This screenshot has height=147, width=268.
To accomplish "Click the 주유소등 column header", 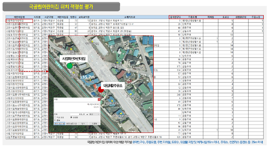I will pyautogui.click(x=256, y=17).
